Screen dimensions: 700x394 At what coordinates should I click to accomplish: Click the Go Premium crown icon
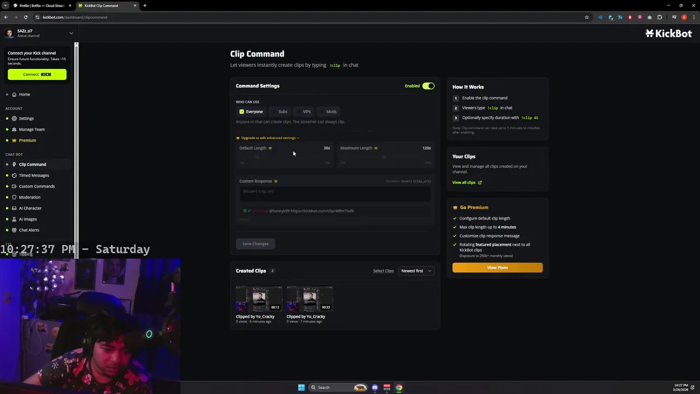pos(455,207)
